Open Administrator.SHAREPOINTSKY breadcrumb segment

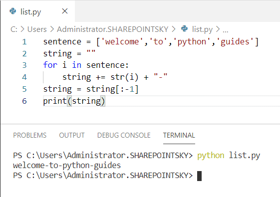(113, 29)
